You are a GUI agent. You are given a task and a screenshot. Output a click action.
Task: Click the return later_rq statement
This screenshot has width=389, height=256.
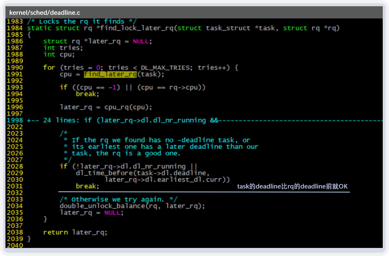tap(75, 232)
